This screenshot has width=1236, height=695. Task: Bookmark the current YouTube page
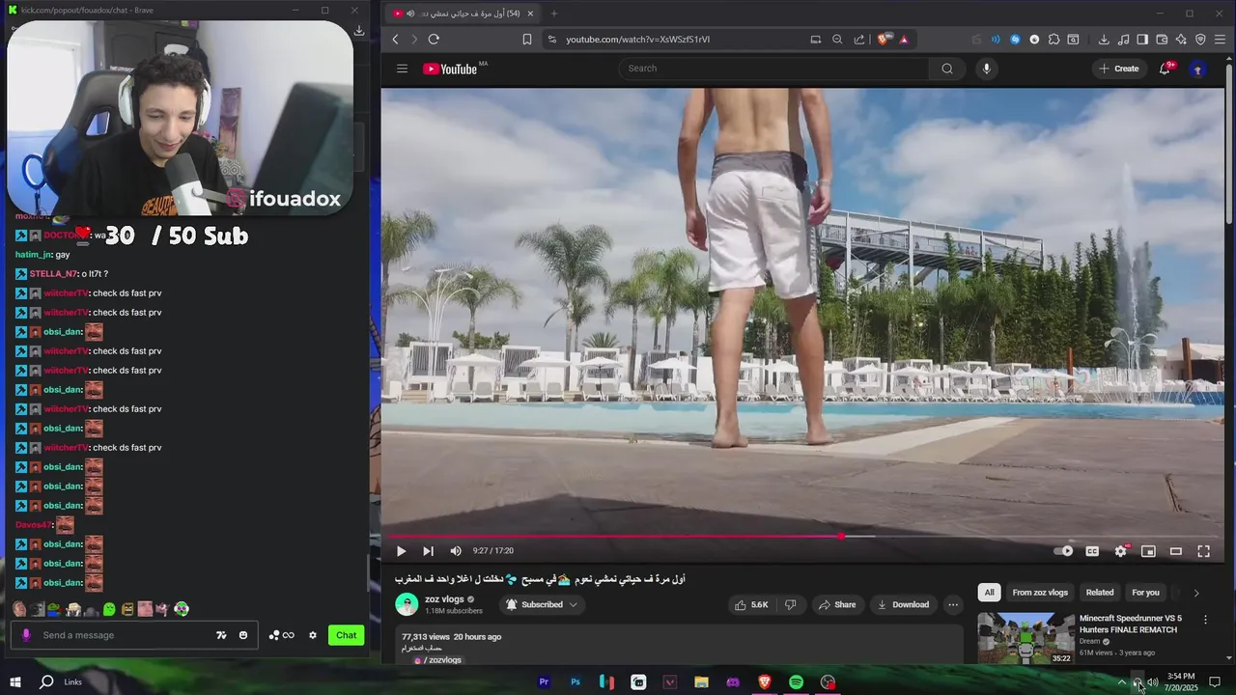526,40
